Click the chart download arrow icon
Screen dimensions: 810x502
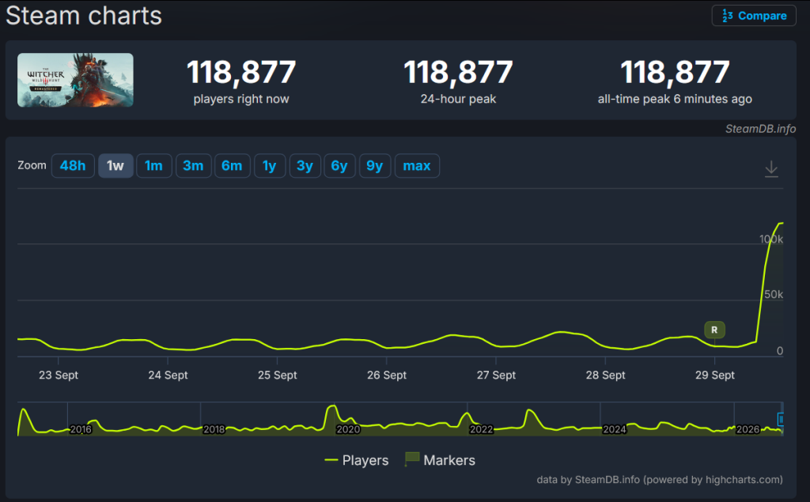[x=771, y=169]
